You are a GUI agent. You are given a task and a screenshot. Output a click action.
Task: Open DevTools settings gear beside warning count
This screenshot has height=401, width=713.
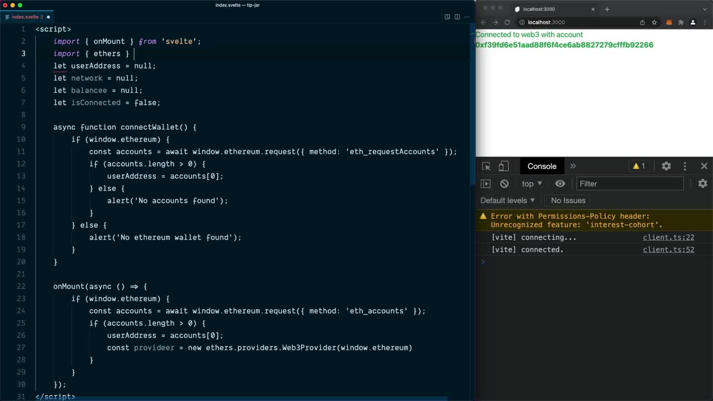tap(666, 166)
